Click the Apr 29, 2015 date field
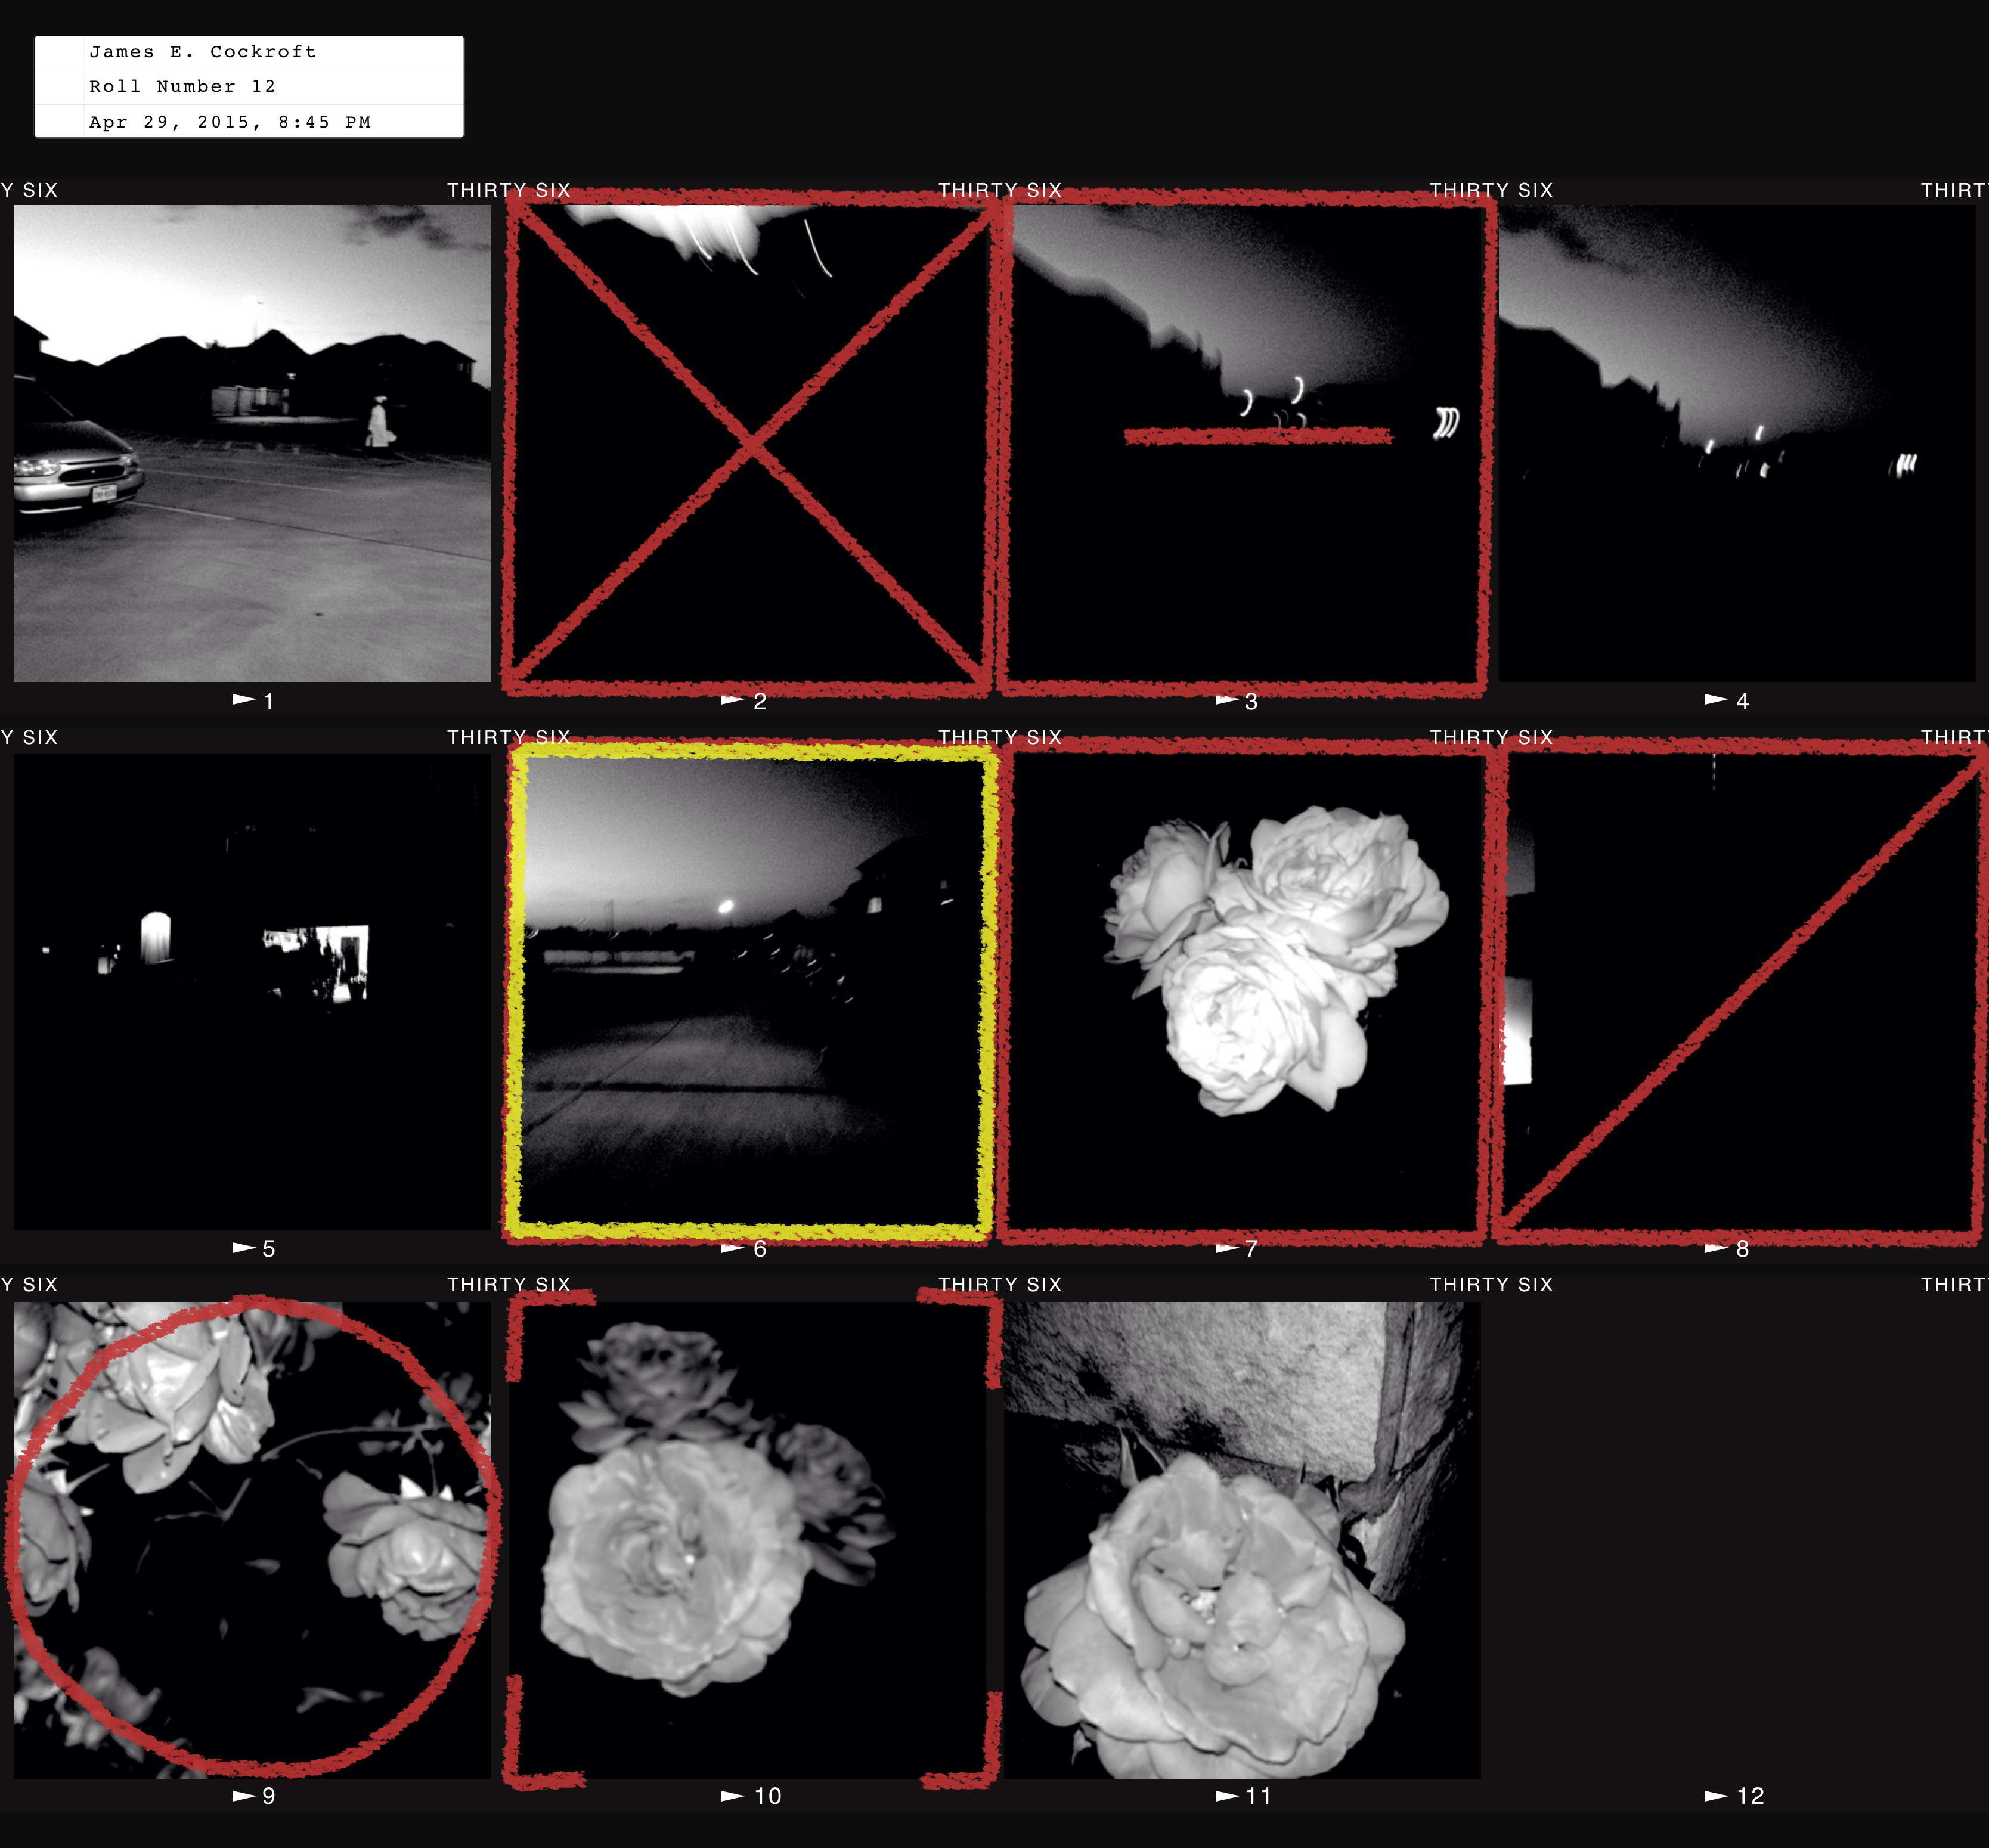Viewport: 1989px width, 1848px height. [x=230, y=122]
